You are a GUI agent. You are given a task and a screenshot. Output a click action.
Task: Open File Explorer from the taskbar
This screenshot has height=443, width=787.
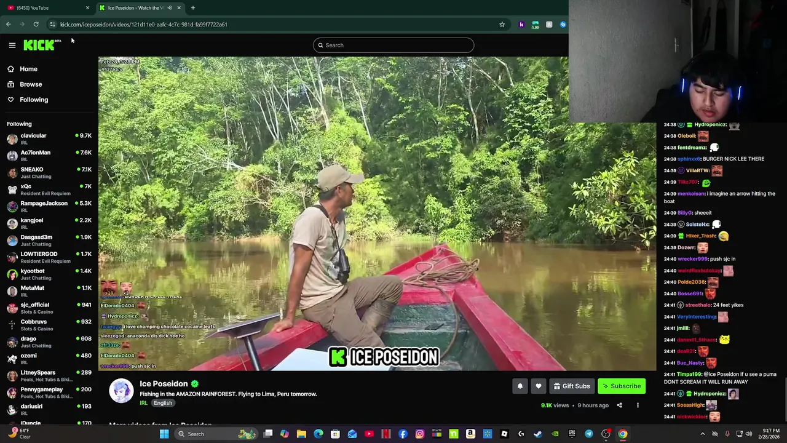click(301, 434)
